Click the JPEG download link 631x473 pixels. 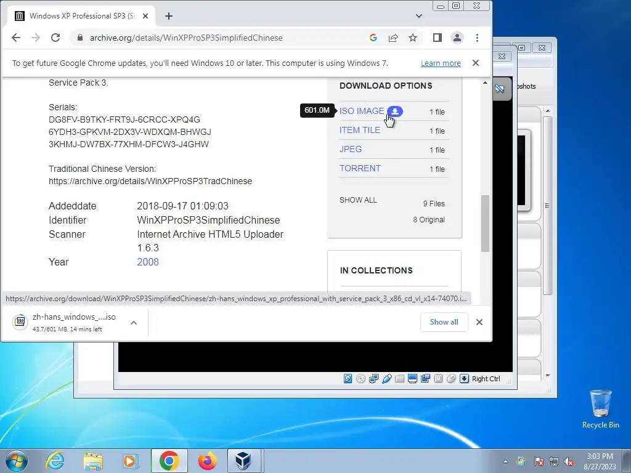[x=351, y=149]
